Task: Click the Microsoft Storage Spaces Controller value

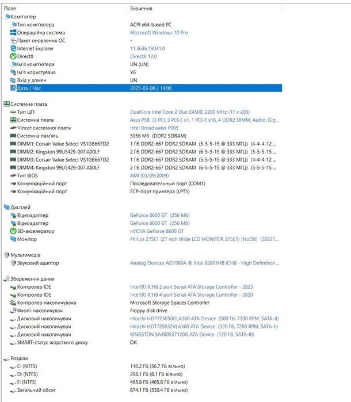Action: pos(170,303)
